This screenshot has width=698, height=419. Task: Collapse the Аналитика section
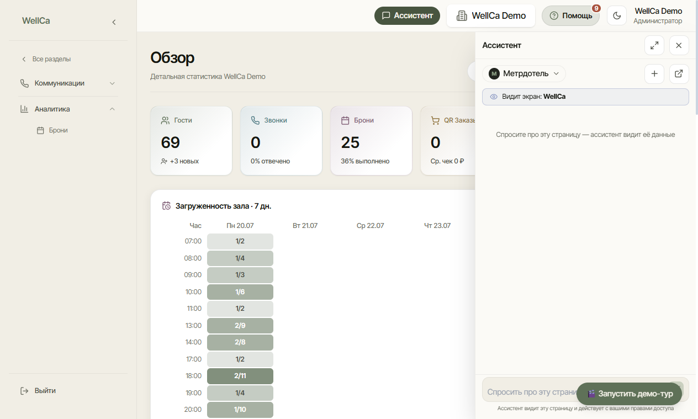click(112, 109)
